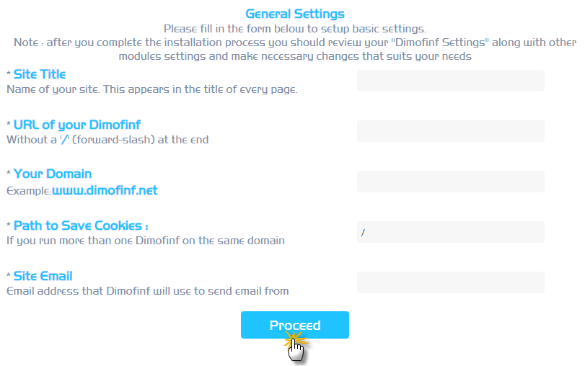585x366 pixels.
Task: Click the Site Email label
Action: click(x=43, y=276)
